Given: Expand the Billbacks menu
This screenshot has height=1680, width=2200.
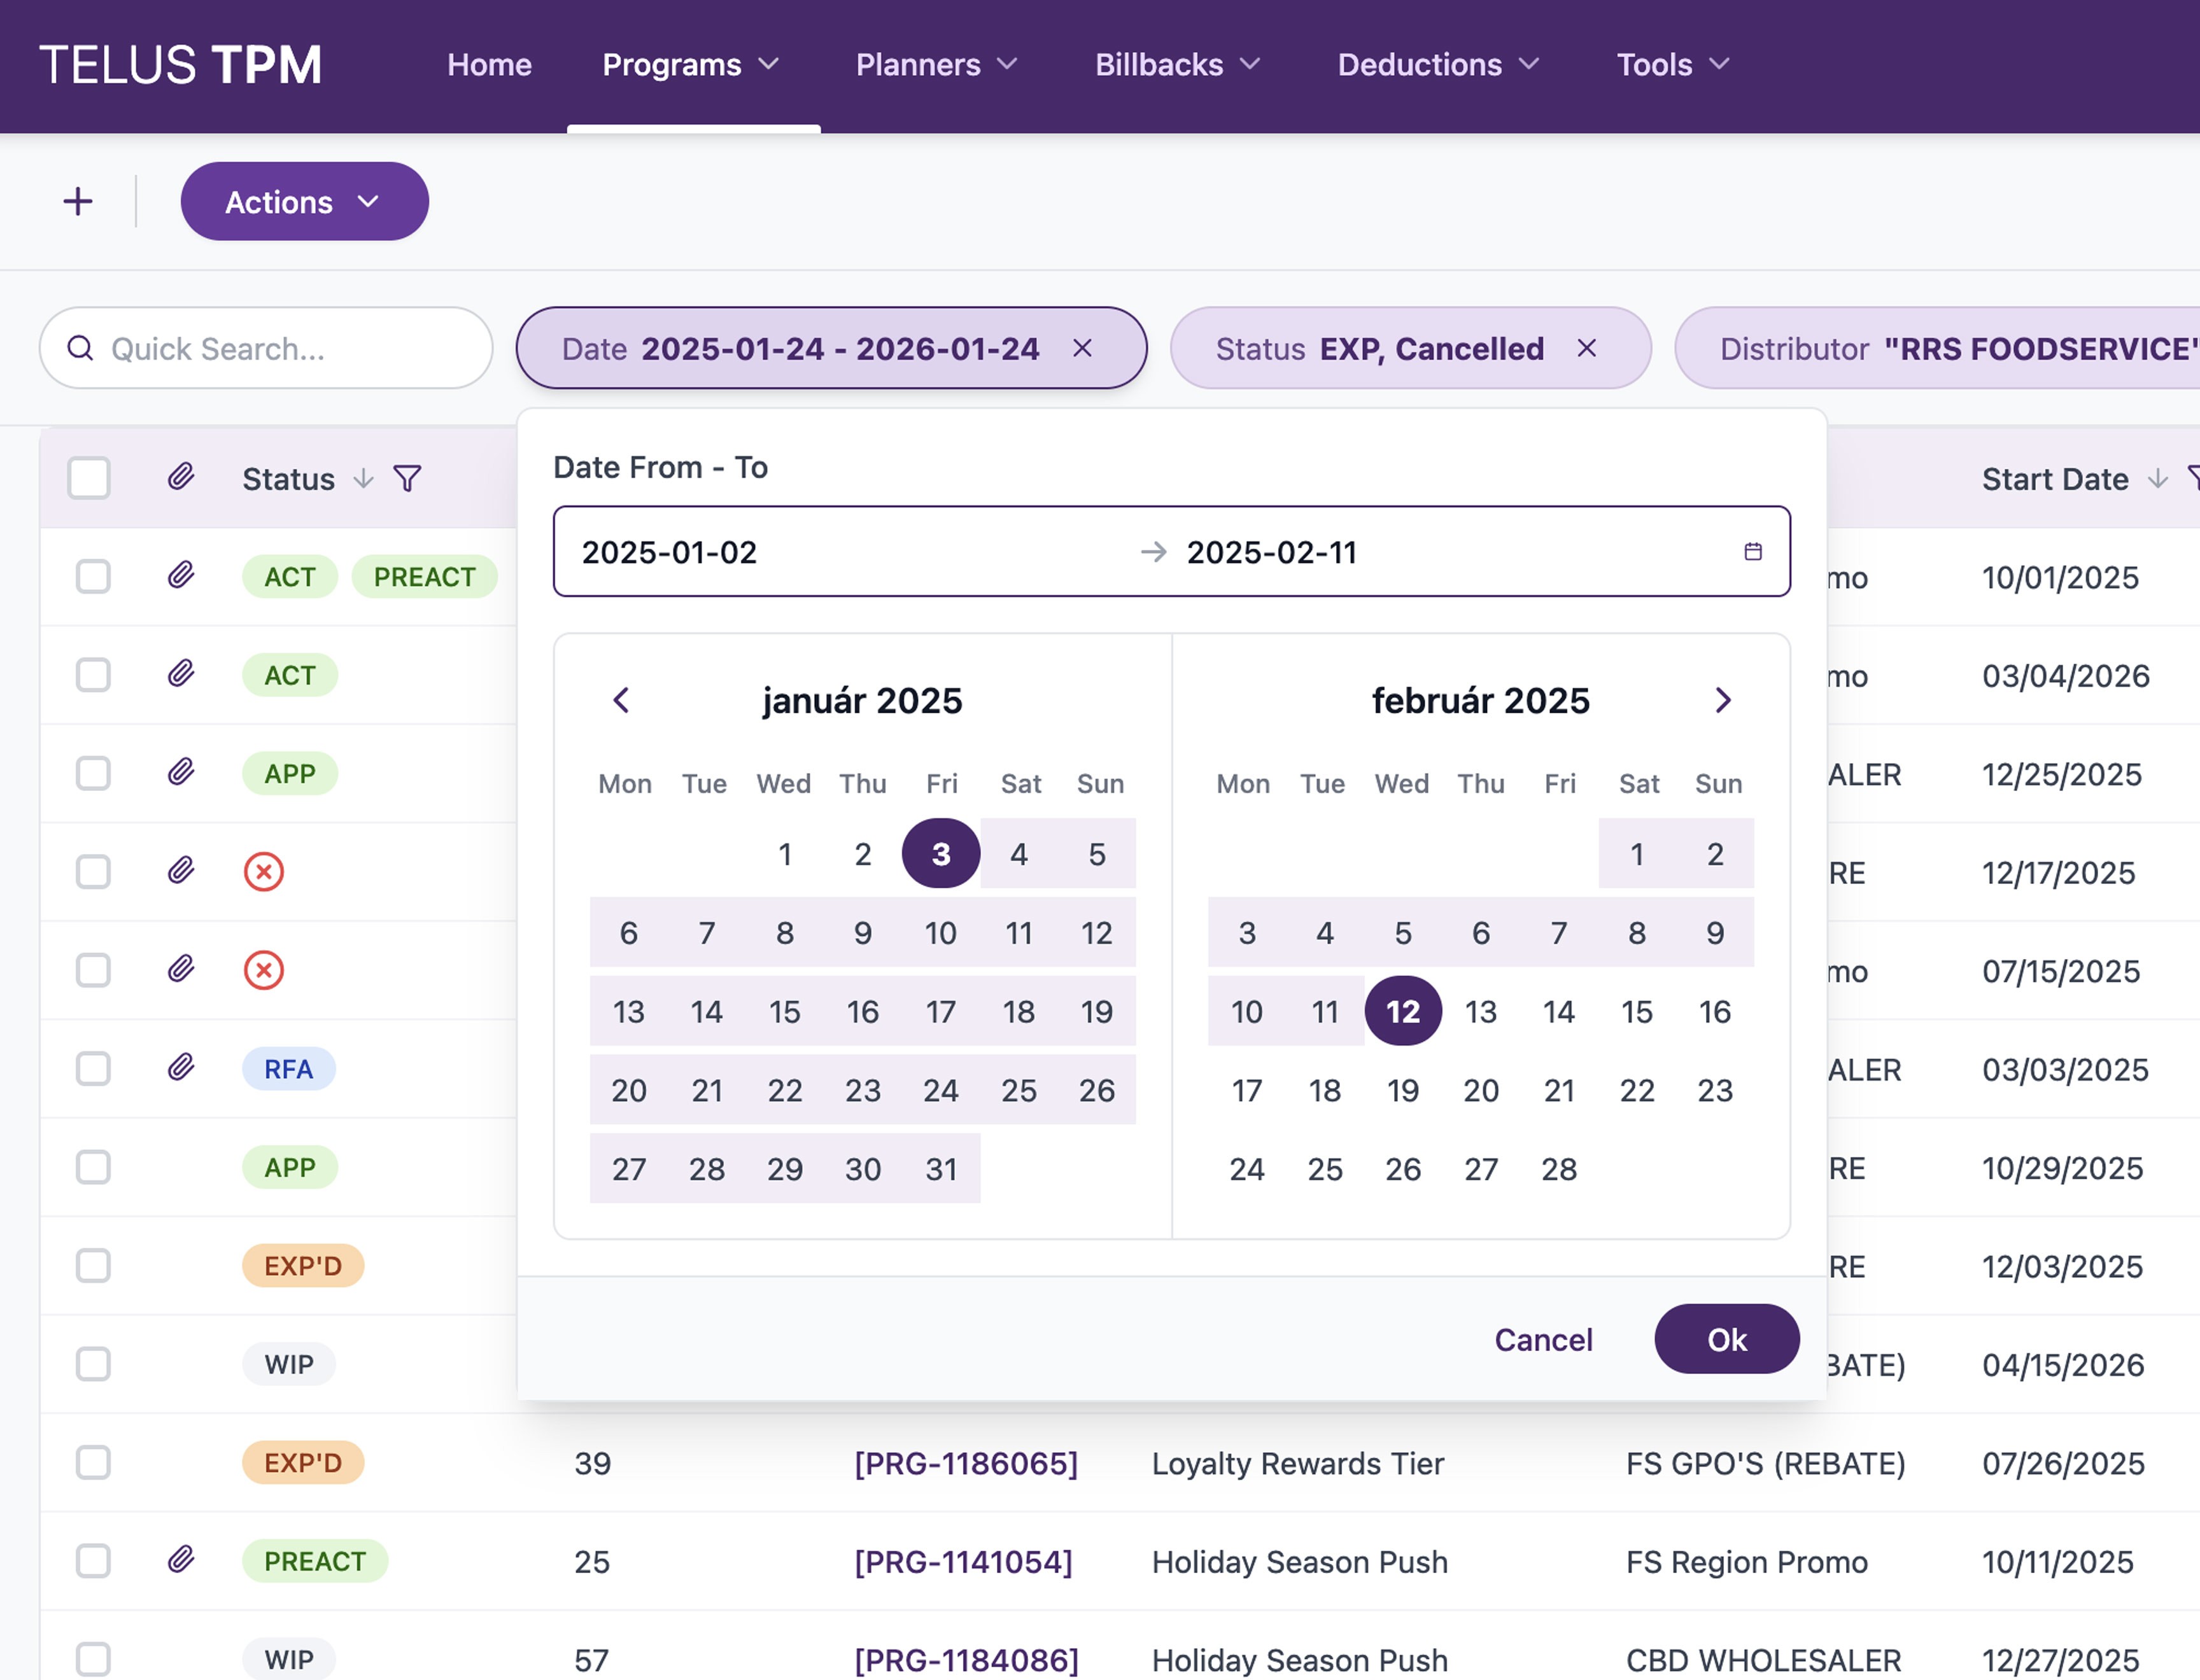Looking at the screenshot, I should pyautogui.click(x=1176, y=65).
